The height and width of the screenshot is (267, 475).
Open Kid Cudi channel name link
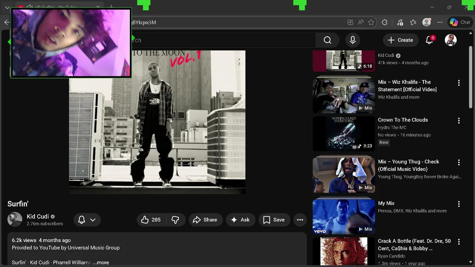[x=38, y=217]
